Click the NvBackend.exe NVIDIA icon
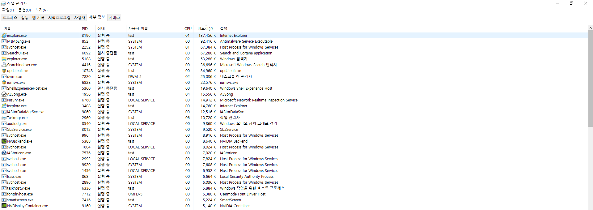 tap(4, 141)
